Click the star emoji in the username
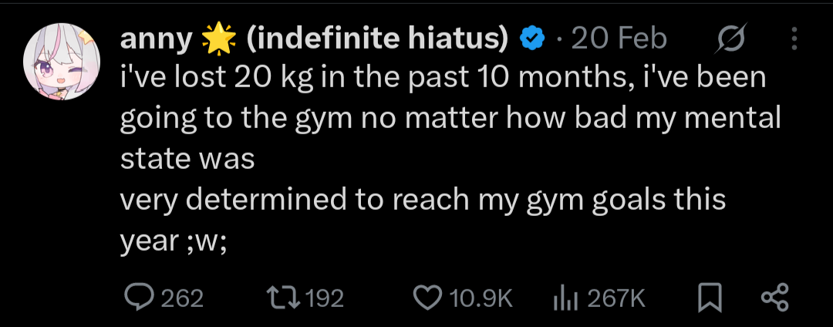This screenshot has width=833, height=327. pyautogui.click(x=218, y=39)
